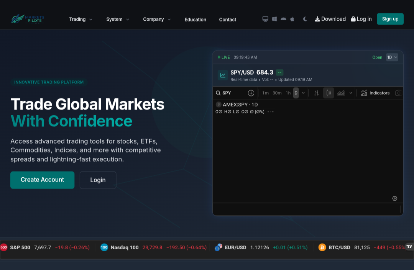Click the EUR/USD flag icon
This screenshot has height=270, width=414.
click(219, 247)
